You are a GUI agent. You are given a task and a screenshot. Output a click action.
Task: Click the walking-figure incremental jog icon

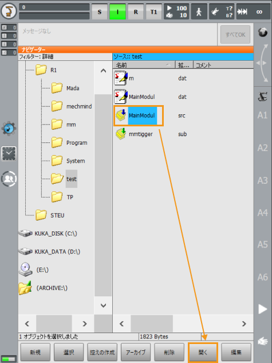199,11
